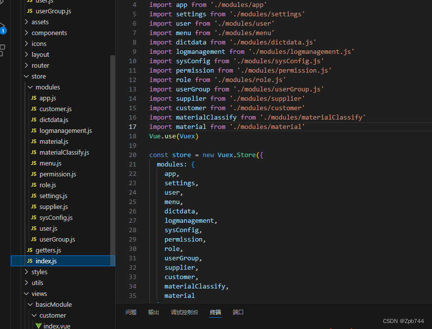Open sysConfig.js file
Screen dimensions: 432x329
pos(56,218)
